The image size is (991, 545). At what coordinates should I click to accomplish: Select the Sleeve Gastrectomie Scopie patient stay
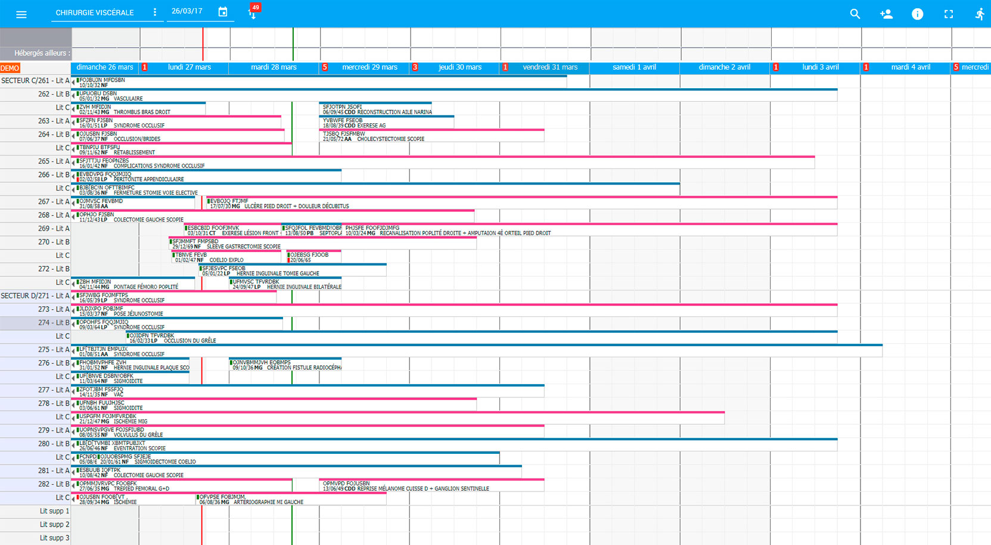(x=322, y=243)
